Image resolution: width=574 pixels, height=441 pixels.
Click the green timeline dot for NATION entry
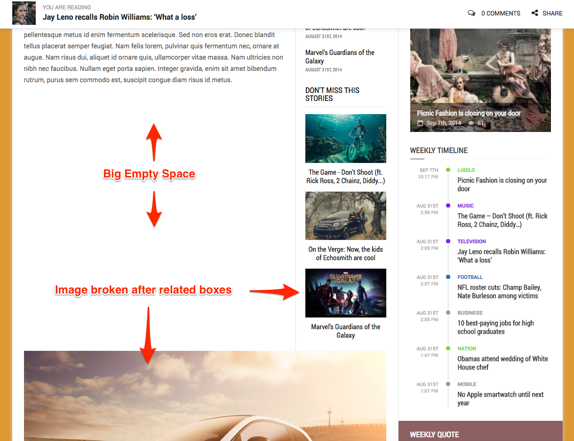[448, 348]
